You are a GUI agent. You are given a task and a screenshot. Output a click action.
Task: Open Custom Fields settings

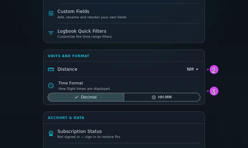click(x=124, y=14)
